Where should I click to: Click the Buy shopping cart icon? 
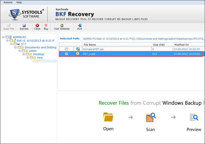pyautogui.click(x=46, y=25)
